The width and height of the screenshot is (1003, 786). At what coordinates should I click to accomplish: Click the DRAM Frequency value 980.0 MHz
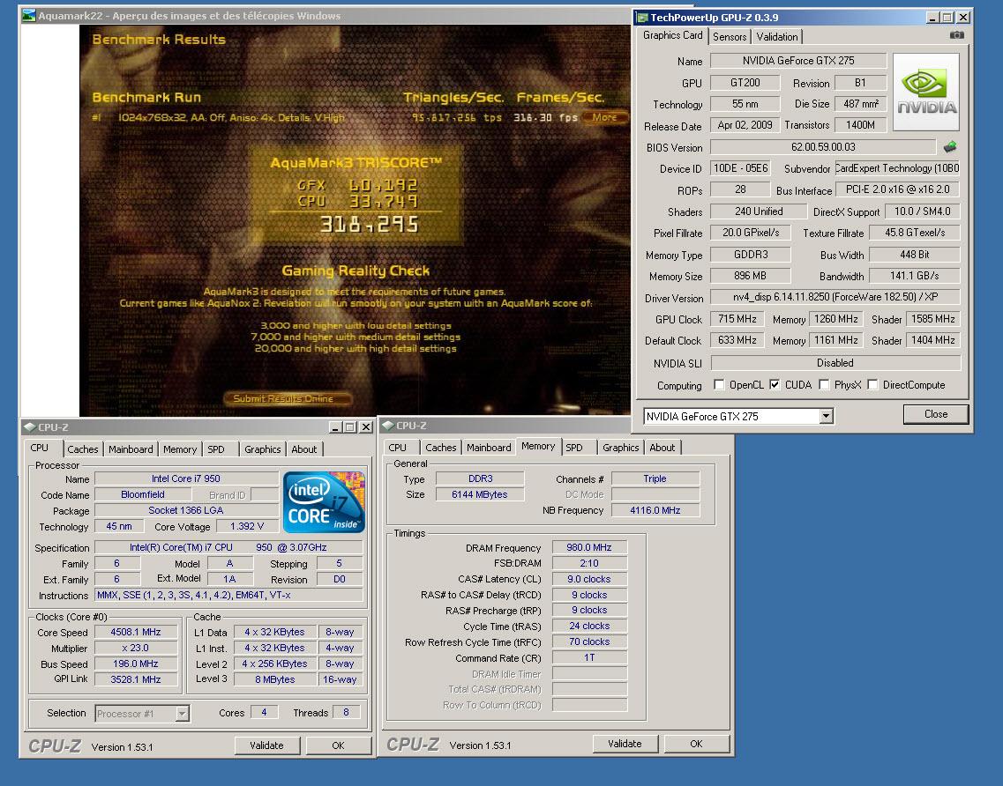coord(589,547)
